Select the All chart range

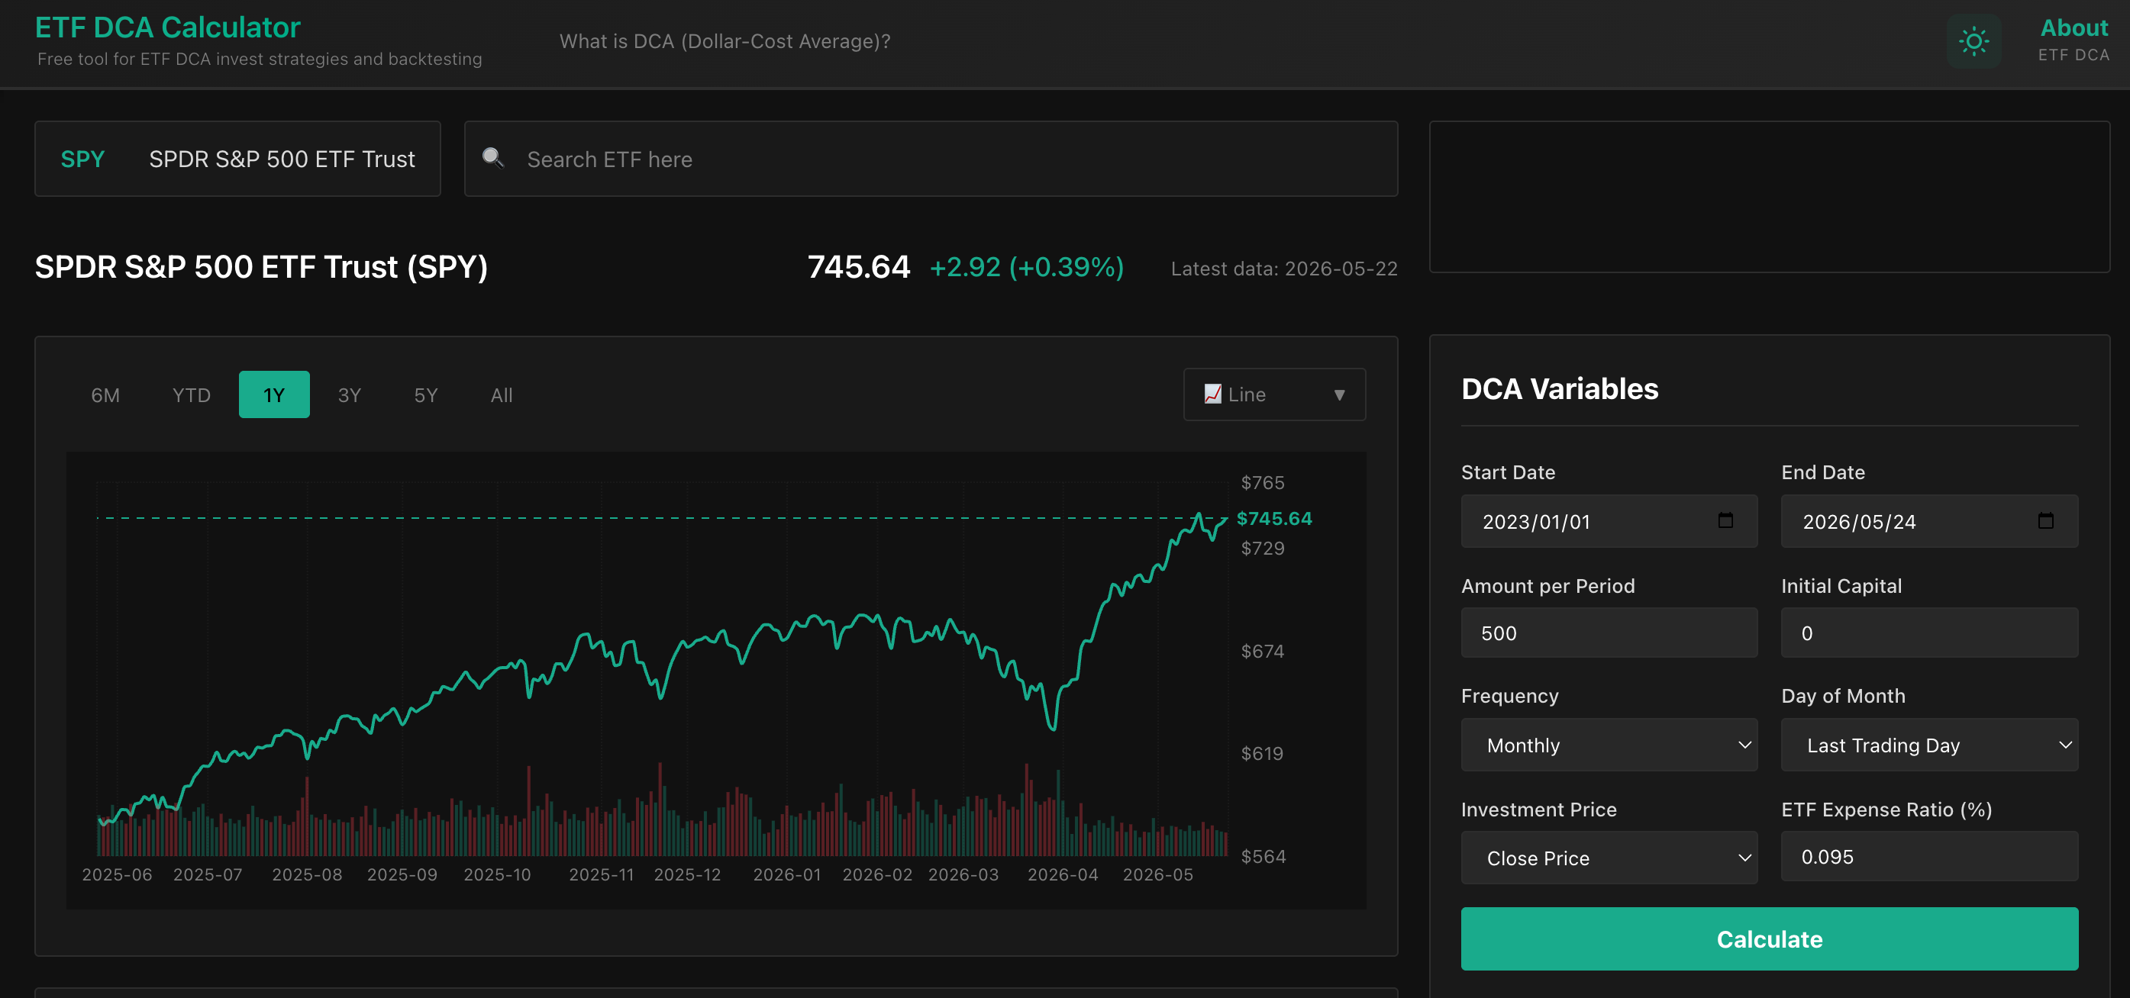tap(501, 395)
